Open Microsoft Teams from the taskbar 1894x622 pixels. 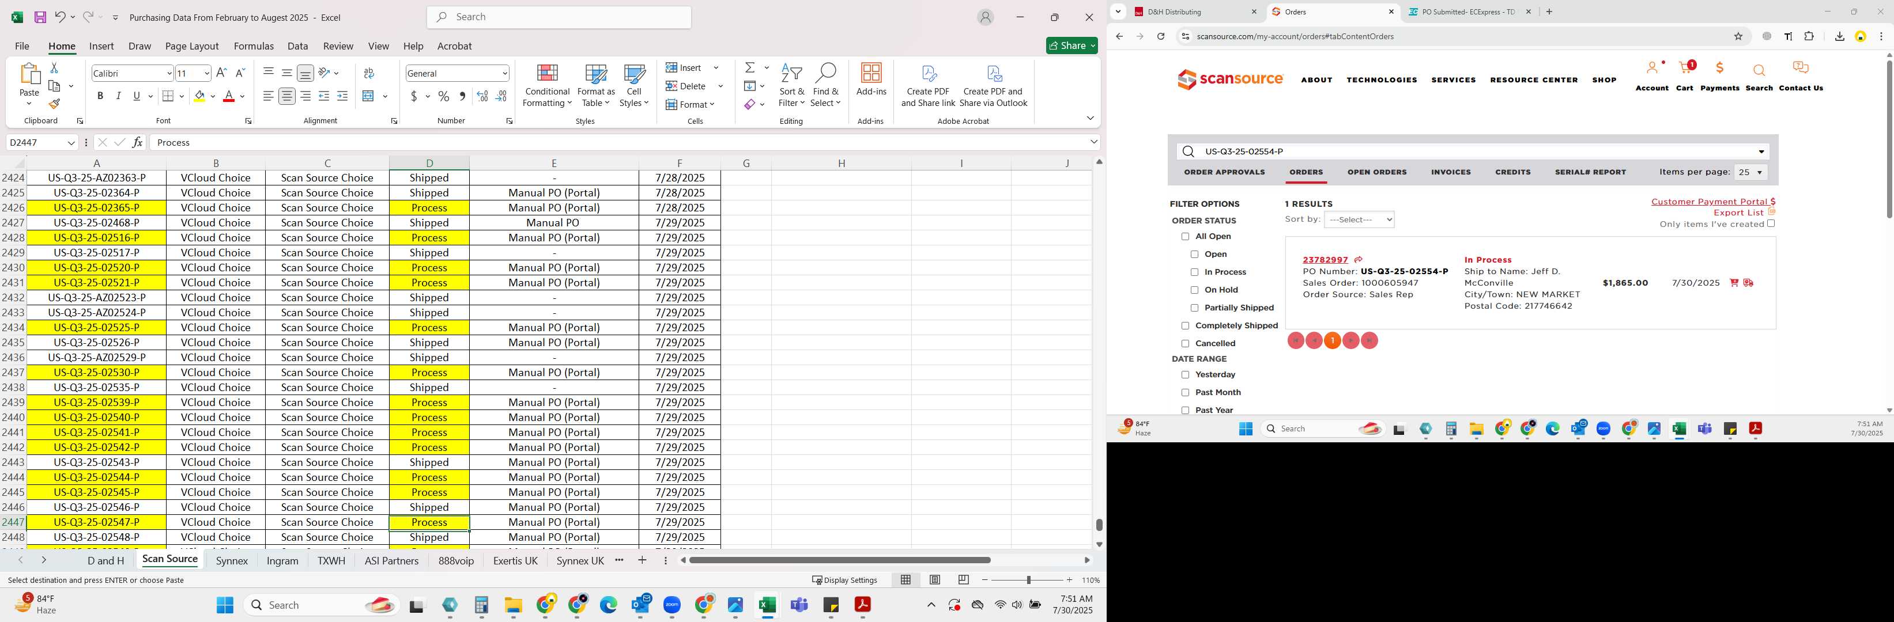coord(799,604)
